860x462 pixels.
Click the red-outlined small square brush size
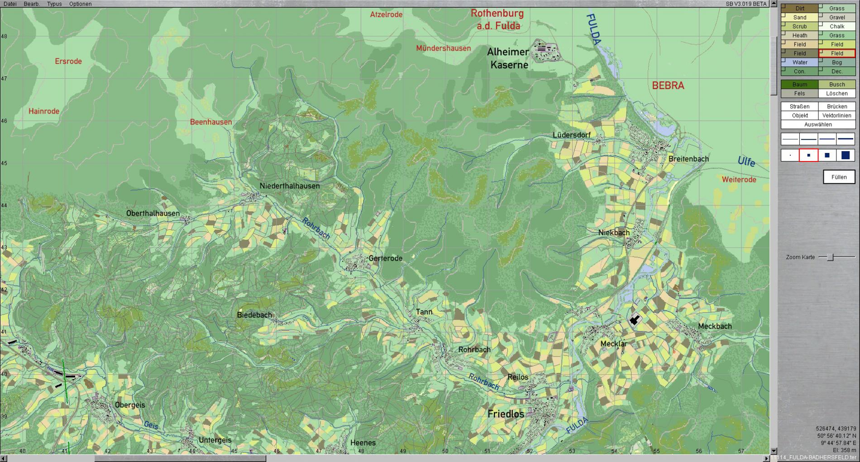pos(809,155)
